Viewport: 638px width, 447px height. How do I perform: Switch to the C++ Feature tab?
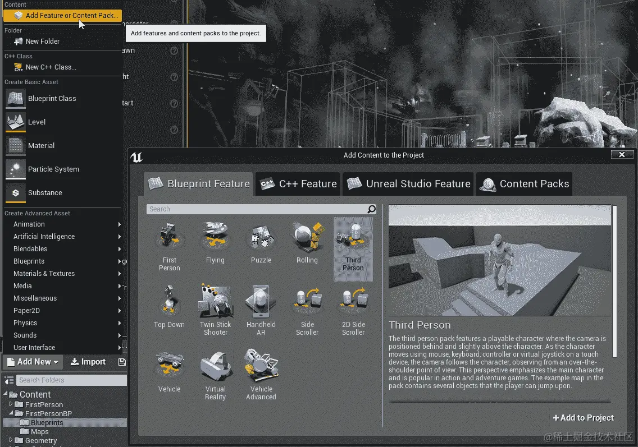click(x=298, y=183)
